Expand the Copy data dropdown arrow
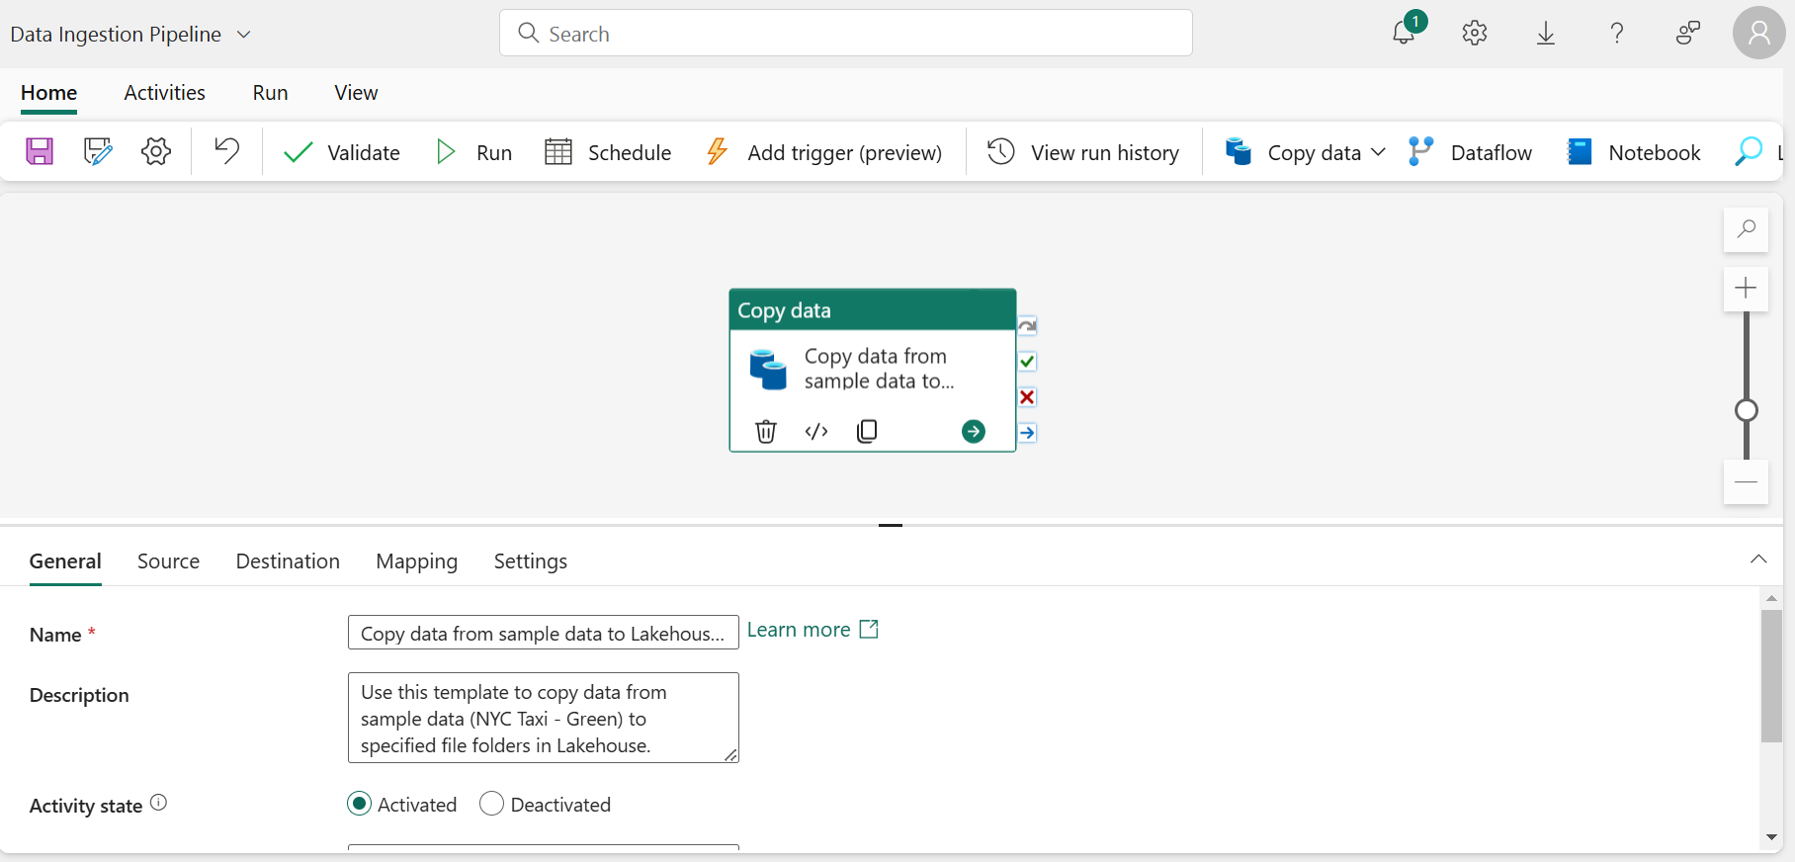1795x862 pixels. (x=1379, y=152)
